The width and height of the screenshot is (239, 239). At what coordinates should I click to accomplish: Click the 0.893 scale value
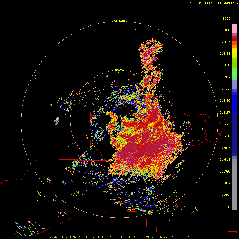[225, 53]
